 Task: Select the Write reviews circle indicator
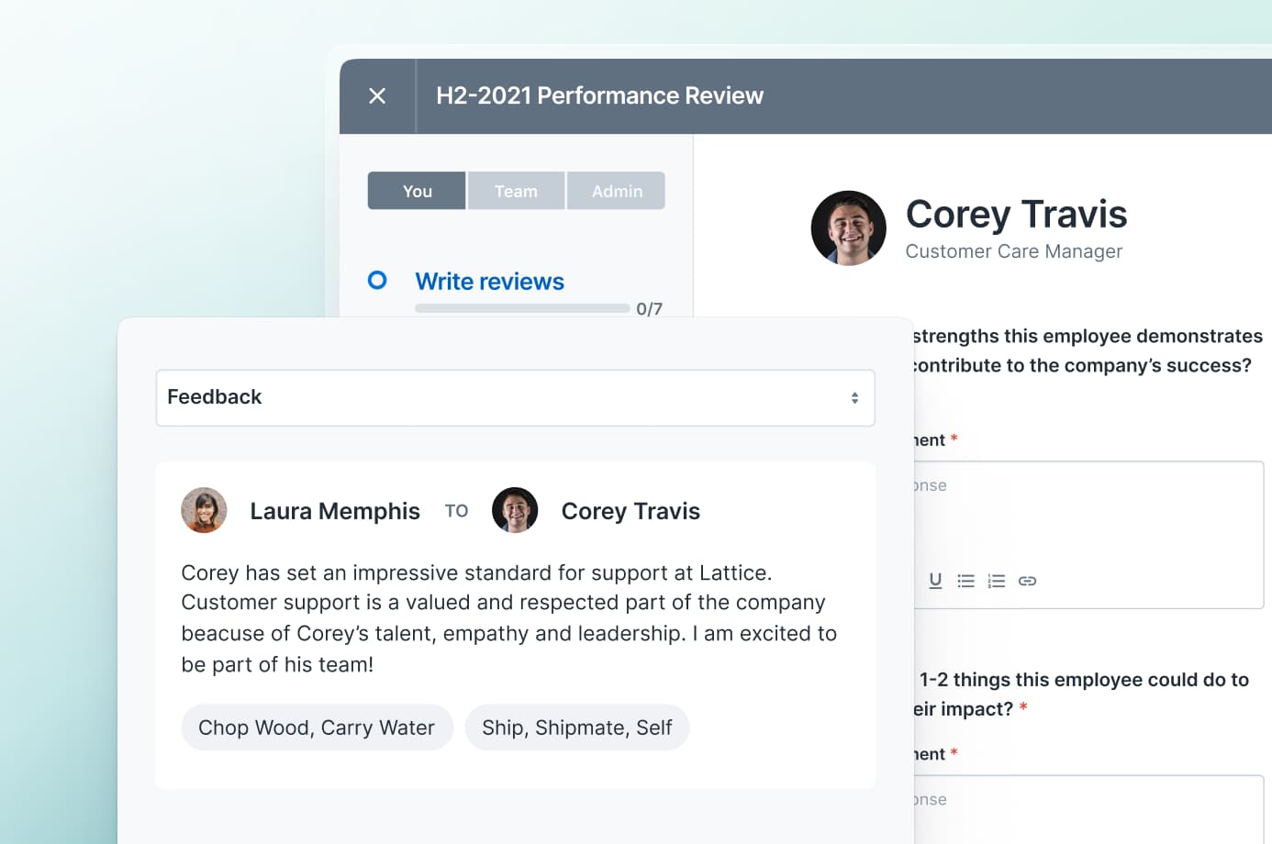pyautogui.click(x=377, y=280)
